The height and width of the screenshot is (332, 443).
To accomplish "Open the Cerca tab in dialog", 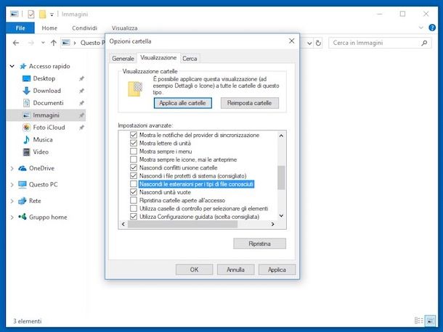I will point(190,58).
